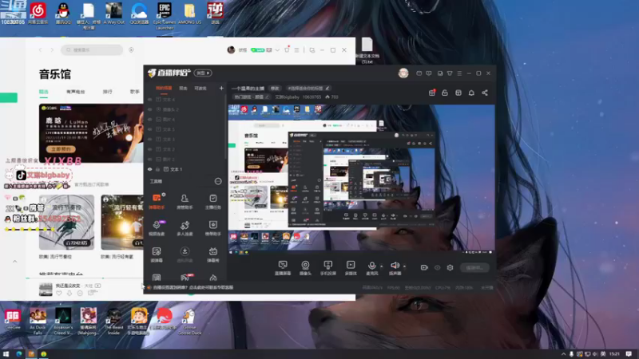Viewport: 639px width, 359px height.
Task: Add a 多媒体 multimedia source
Action: click(351, 268)
